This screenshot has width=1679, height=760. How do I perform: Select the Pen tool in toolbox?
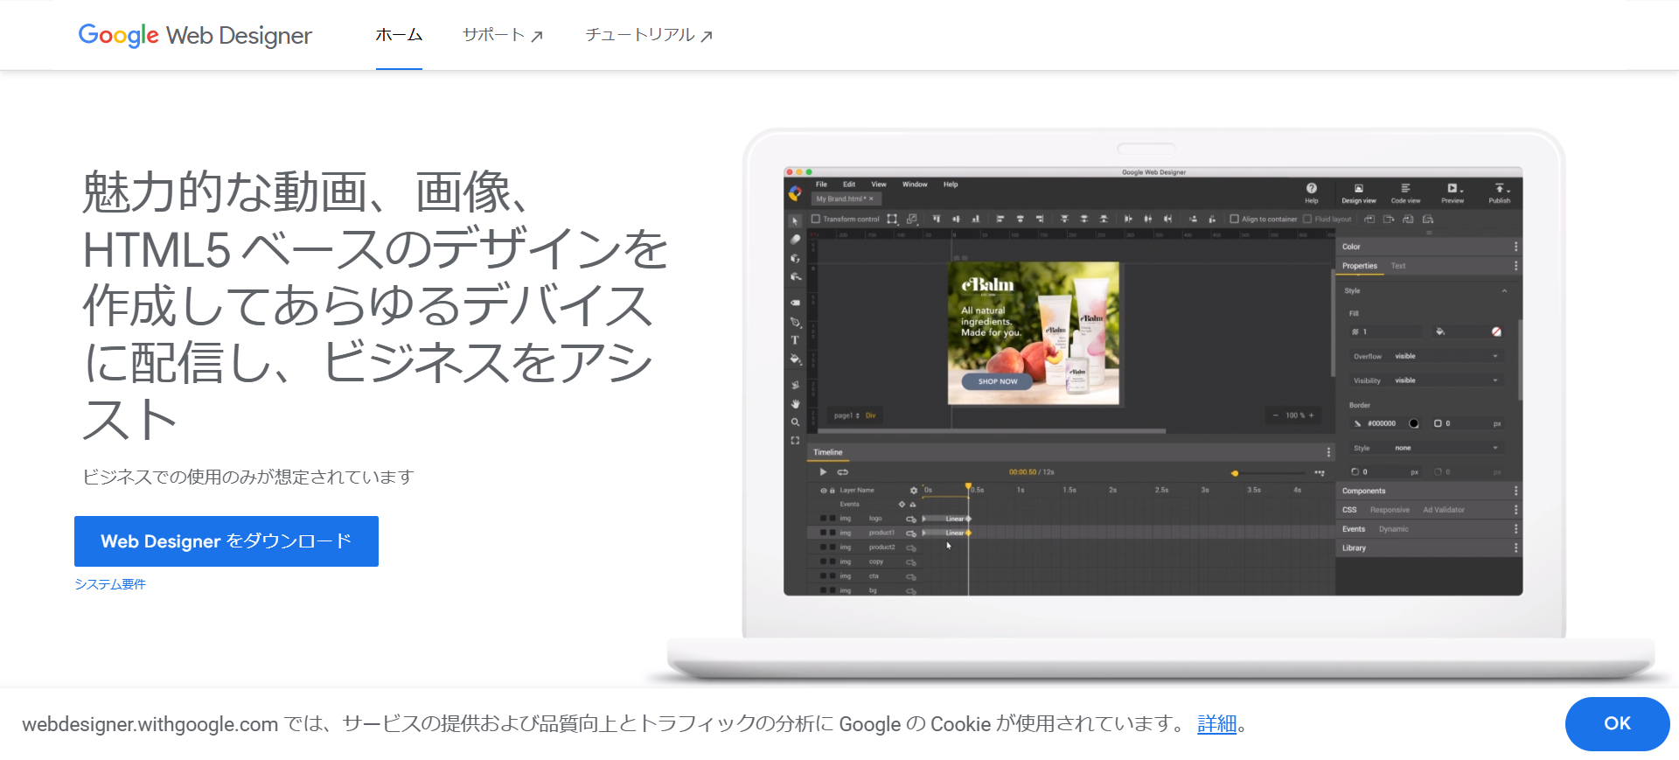(x=795, y=322)
